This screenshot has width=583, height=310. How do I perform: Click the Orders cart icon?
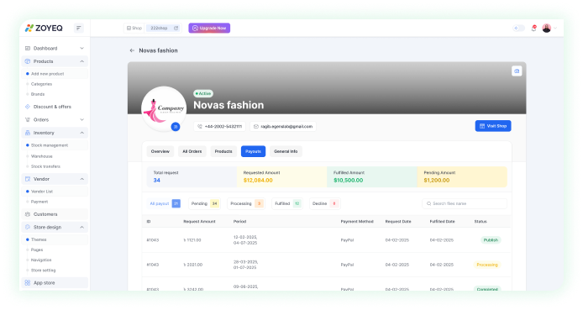coord(28,119)
